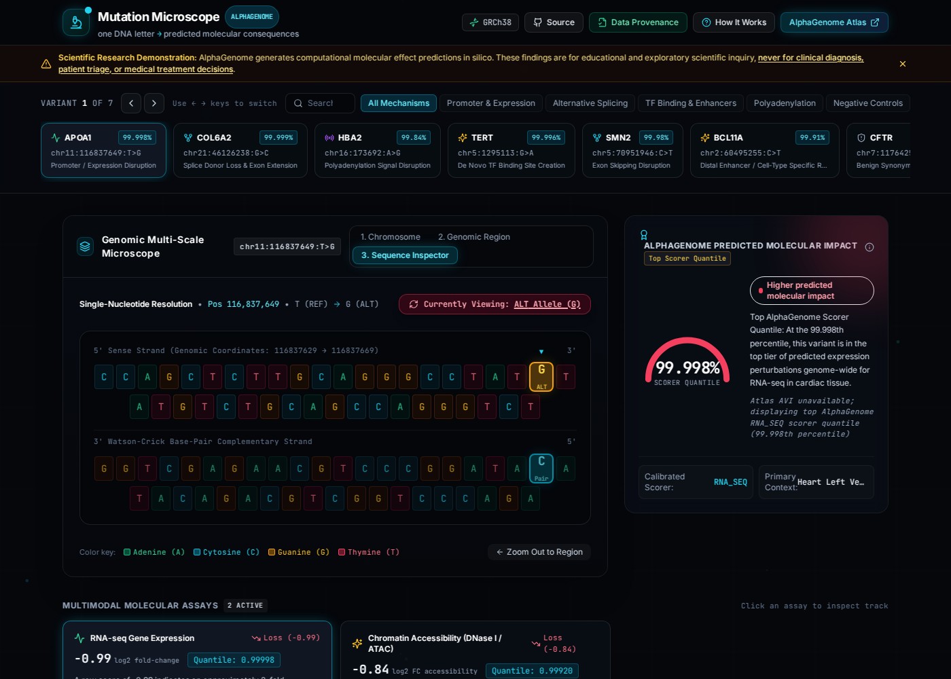Viewport: 951px width, 679px height.
Task: Dismiss the scientific research warning banner
Action: point(903,64)
